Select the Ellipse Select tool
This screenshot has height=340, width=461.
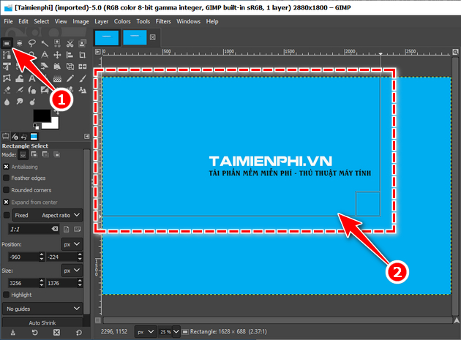(20, 43)
